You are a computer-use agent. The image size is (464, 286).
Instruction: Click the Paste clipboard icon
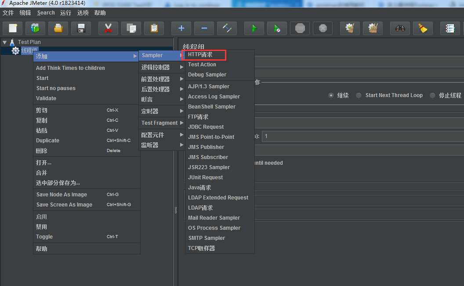154,29
